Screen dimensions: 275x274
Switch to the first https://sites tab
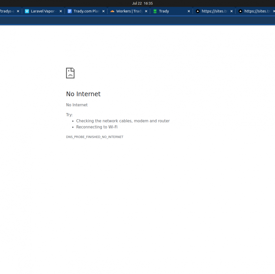pyautogui.click(x=214, y=11)
